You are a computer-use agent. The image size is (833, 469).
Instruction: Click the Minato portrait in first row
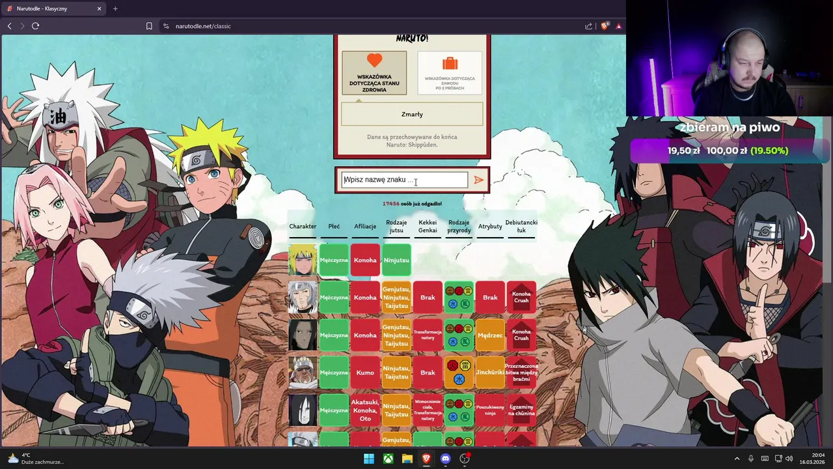[x=303, y=260]
